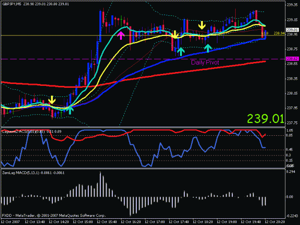Click the white 239.01 current price tag
Image resolution: width=300 pixels, height=225 pixels.
point(292,30)
